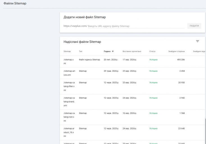Click the ПОДАТИ submit button
This screenshot has width=206, height=144.
[x=194, y=26]
